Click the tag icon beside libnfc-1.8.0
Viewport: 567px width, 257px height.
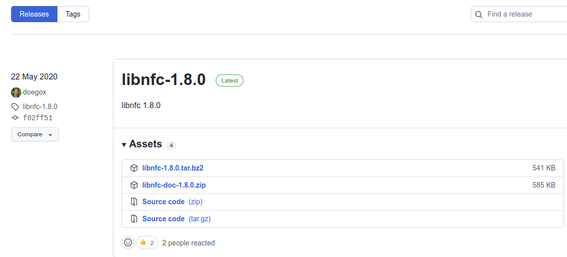[15, 107]
